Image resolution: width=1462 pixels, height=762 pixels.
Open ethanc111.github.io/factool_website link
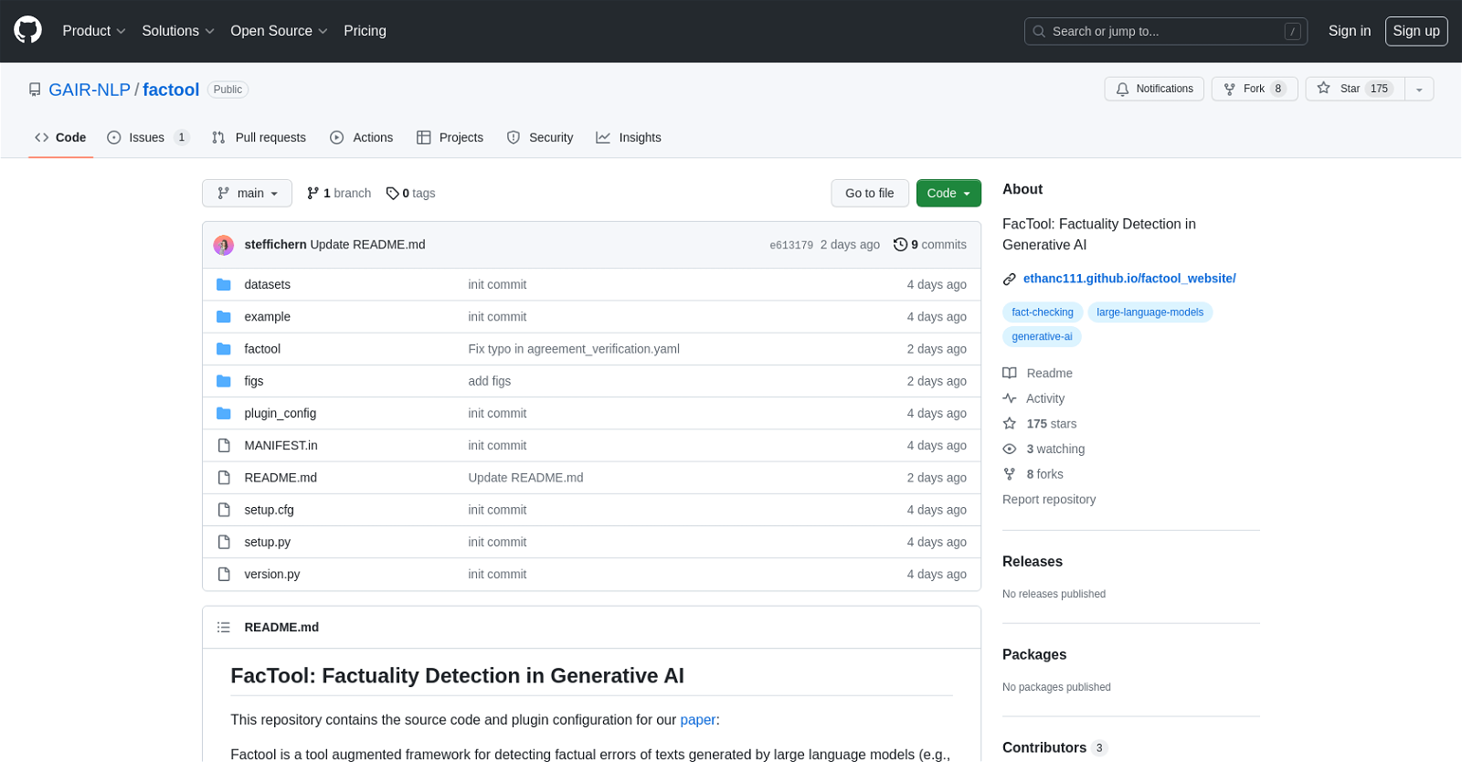(x=1129, y=279)
